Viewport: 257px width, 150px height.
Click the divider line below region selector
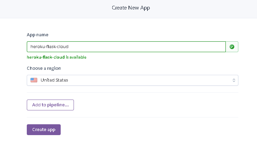133,93
